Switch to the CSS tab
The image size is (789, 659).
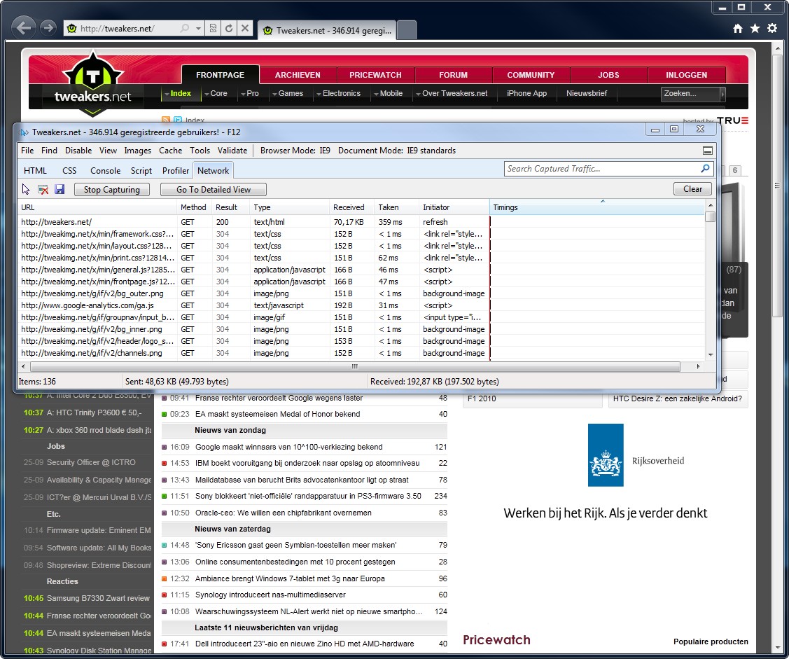tap(69, 171)
